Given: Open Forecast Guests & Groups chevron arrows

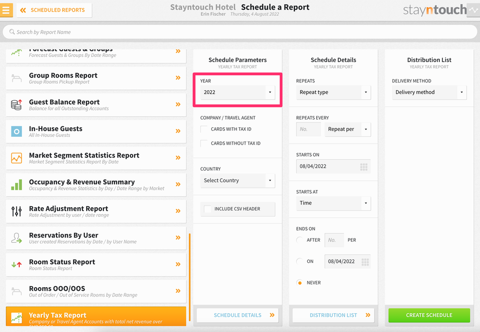Looking at the screenshot, I should [x=178, y=51].
